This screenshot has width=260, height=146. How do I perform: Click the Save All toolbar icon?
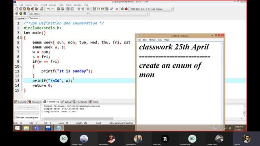[x=28, y=9]
